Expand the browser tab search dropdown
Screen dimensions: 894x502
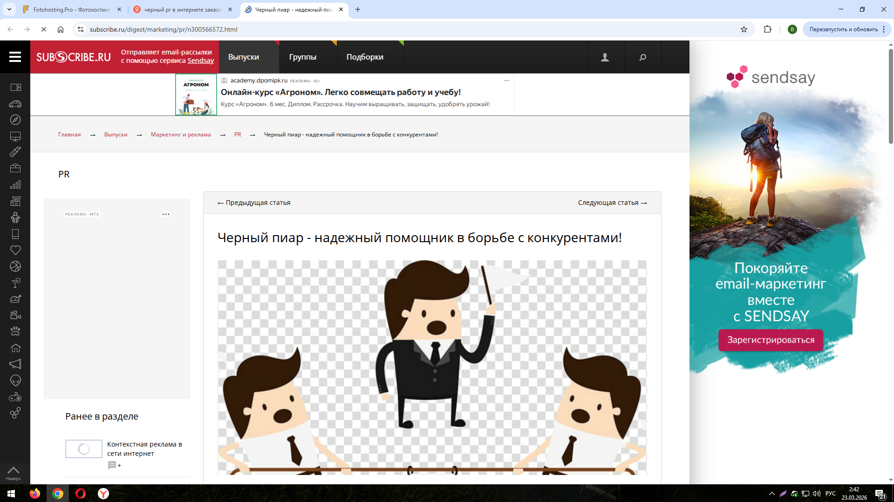tap(9, 9)
